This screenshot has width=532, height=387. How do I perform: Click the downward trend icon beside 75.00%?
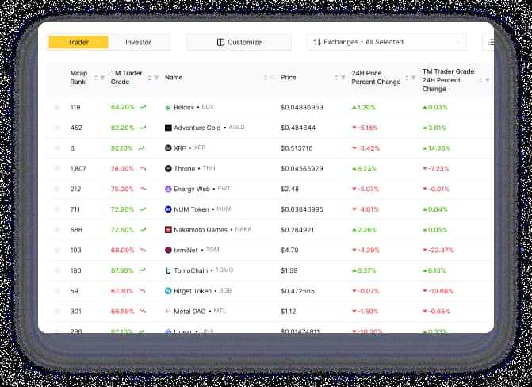click(143, 189)
